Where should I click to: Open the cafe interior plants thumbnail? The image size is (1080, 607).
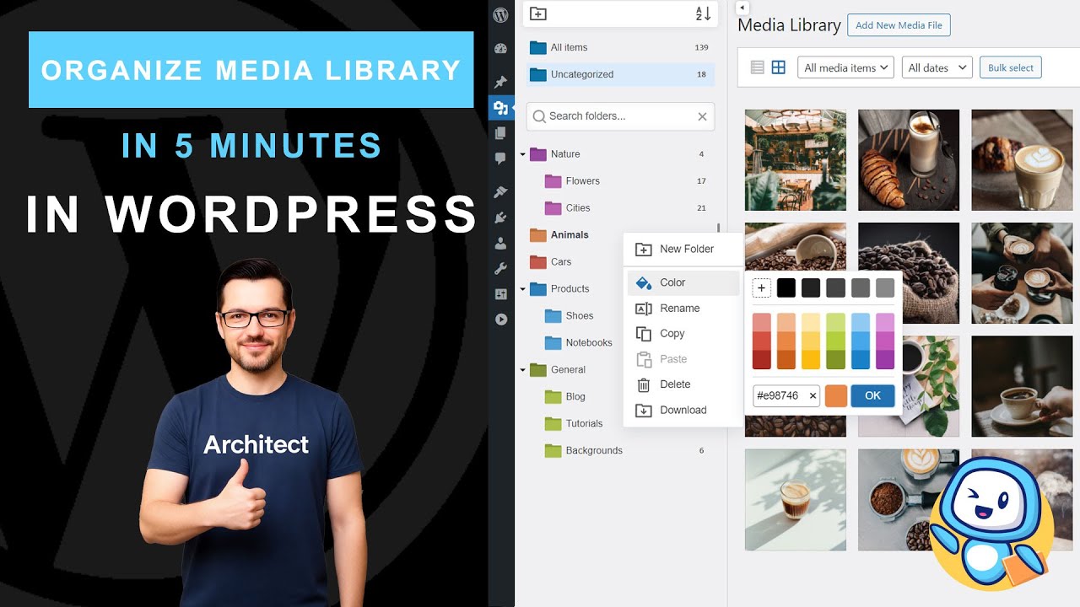796,160
